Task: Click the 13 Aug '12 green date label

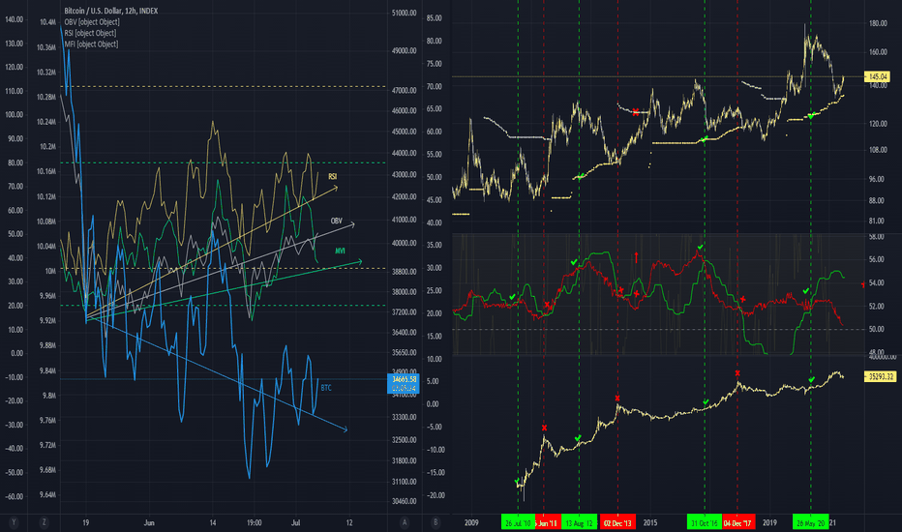Action: (579, 522)
